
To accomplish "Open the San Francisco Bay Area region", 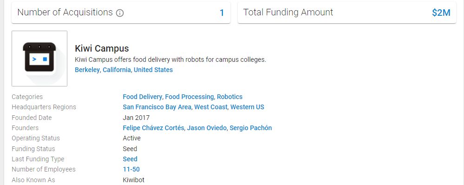I will click(157, 107).
